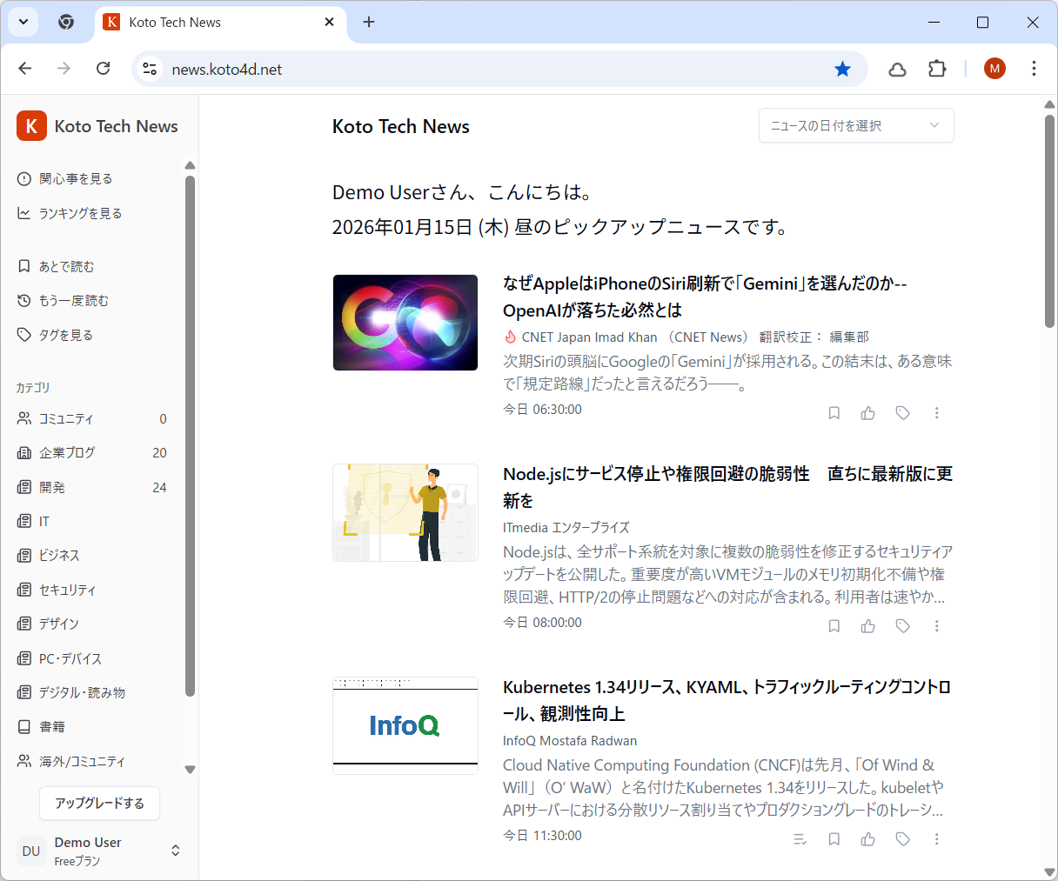
Task: Click the DU user avatar
Action: [31, 851]
